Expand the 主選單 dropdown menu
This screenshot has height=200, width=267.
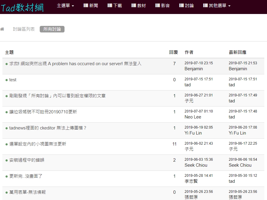[x=65, y=5]
